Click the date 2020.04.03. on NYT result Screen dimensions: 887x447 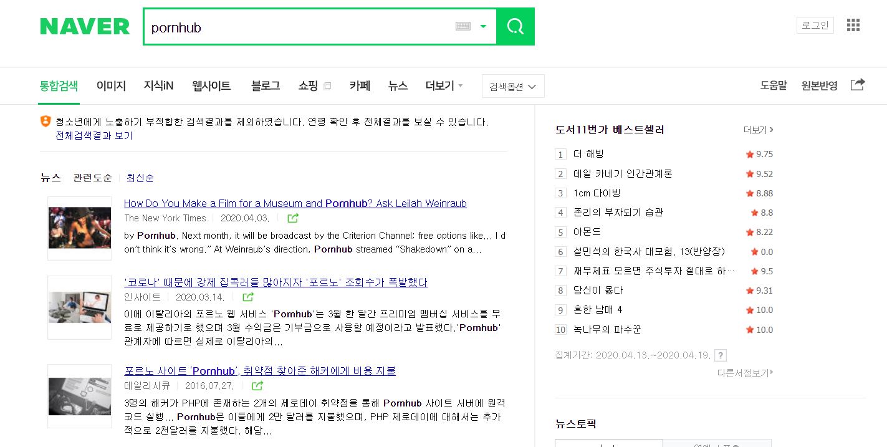point(245,218)
